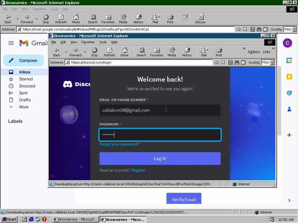Click Favorites in the rear Gmail window toolbar
This screenshot has height=223, width=298.
(x=108, y=19)
